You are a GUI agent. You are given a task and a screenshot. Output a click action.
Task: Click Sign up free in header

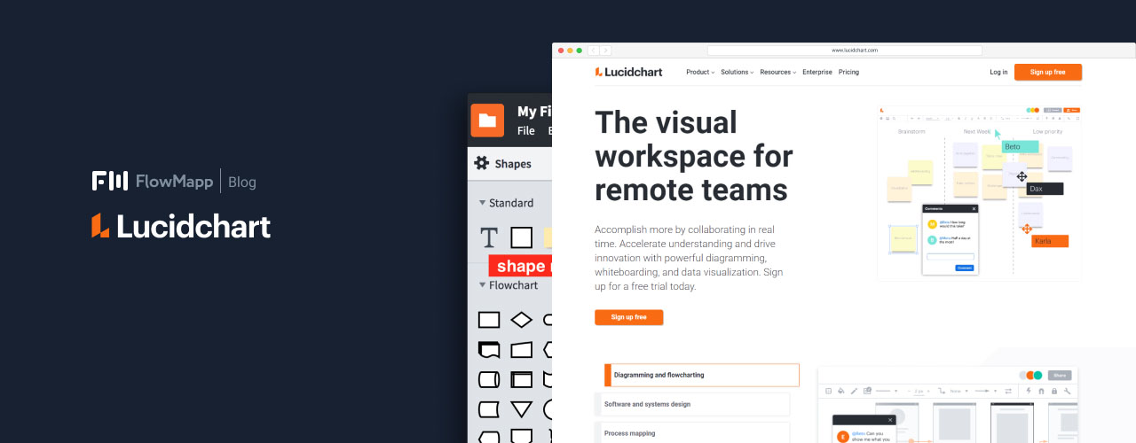pyautogui.click(x=1048, y=72)
